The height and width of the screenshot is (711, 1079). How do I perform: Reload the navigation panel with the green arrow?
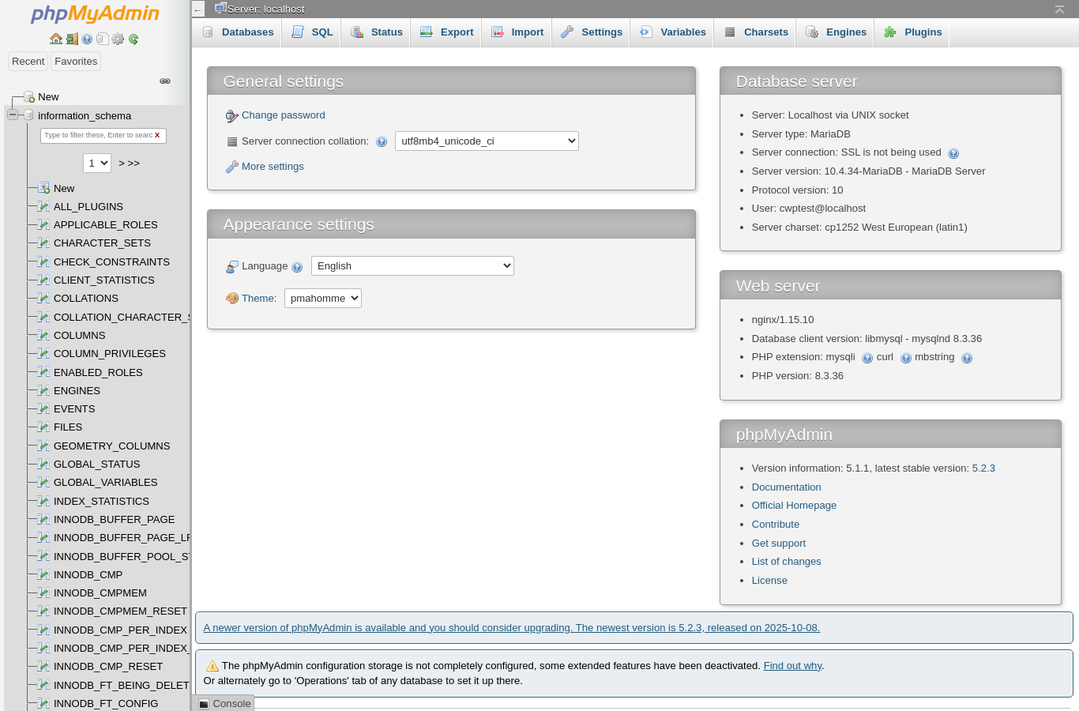(133, 39)
